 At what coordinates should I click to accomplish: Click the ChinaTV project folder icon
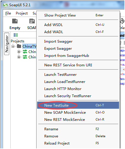click(19, 46)
